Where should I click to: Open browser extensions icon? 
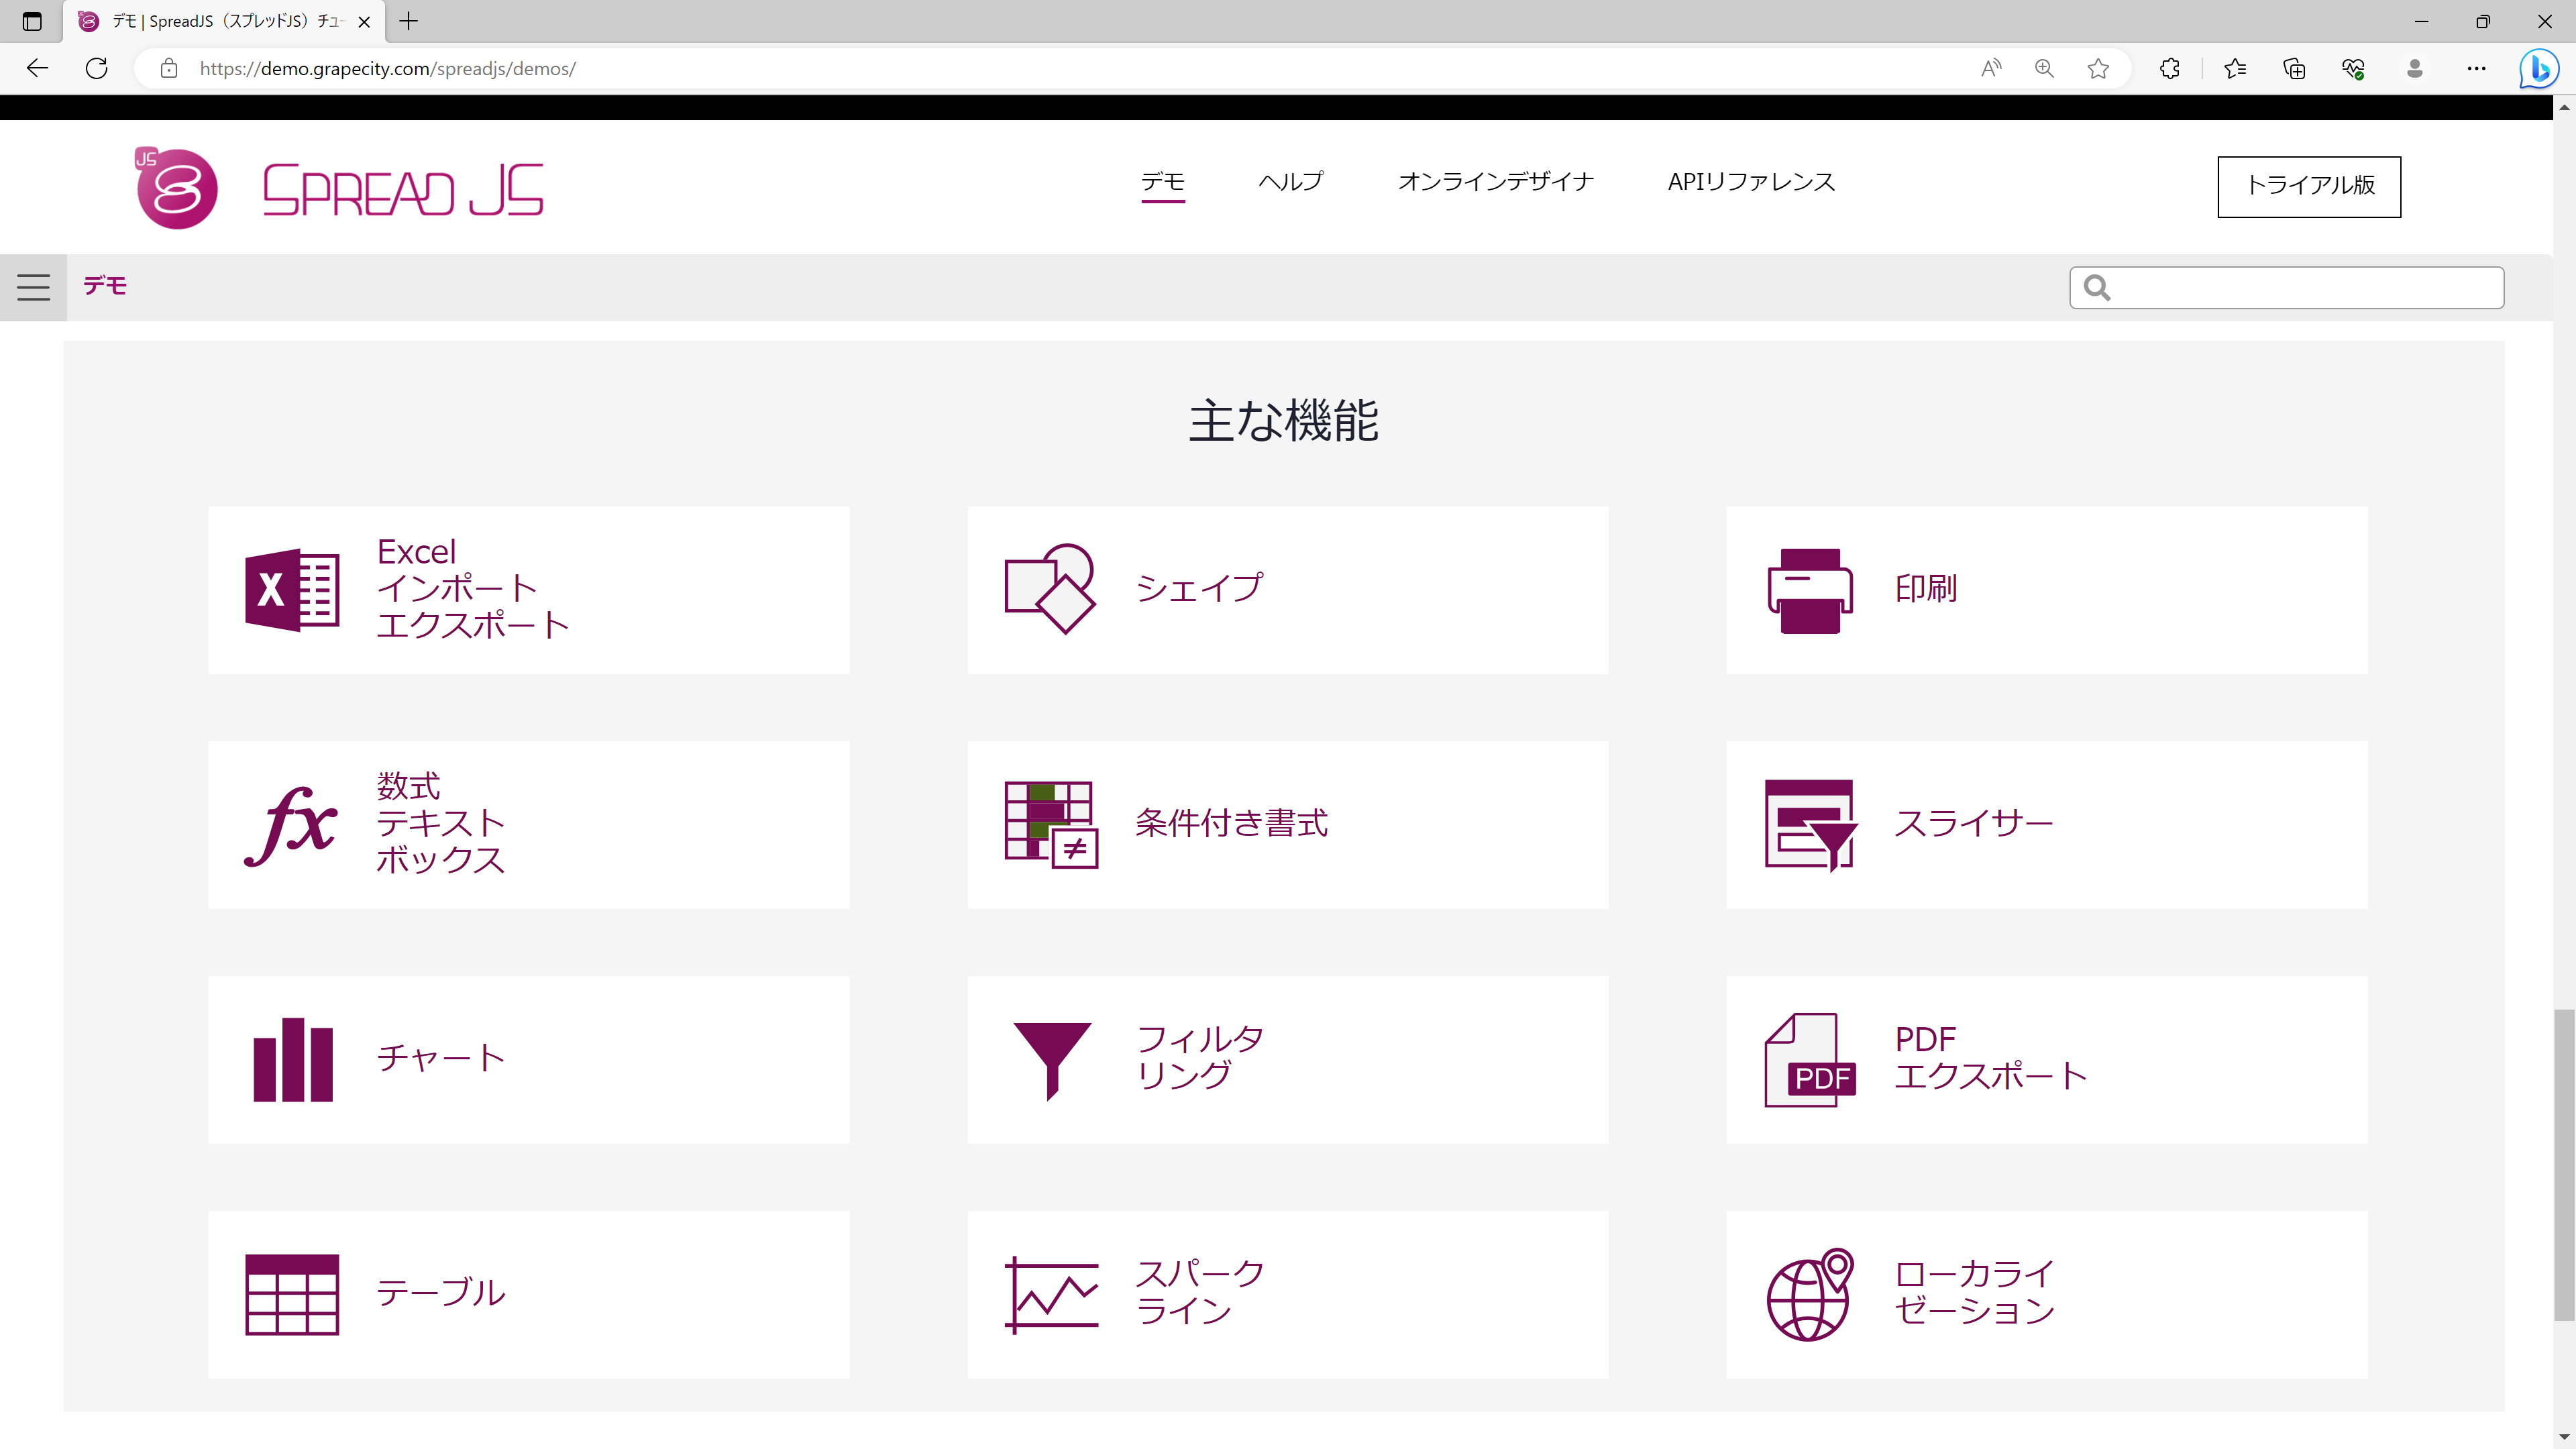pos(2170,68)
